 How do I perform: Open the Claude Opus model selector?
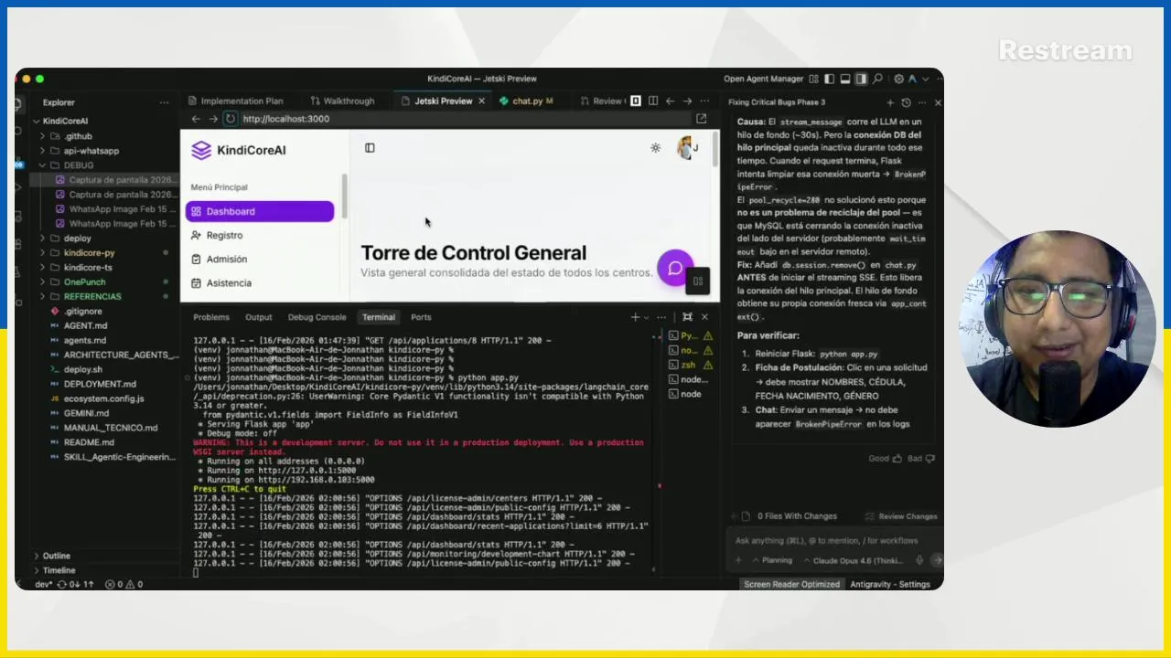coord(855,560)
